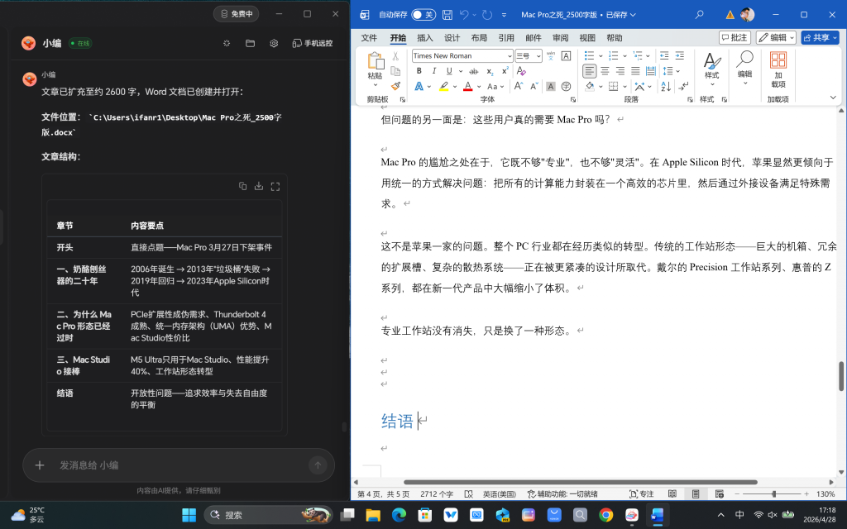Click the Format Painter brush icon

click(x=395, y=86)
